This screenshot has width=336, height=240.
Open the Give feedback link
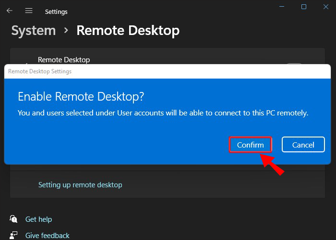coord(47,235)
